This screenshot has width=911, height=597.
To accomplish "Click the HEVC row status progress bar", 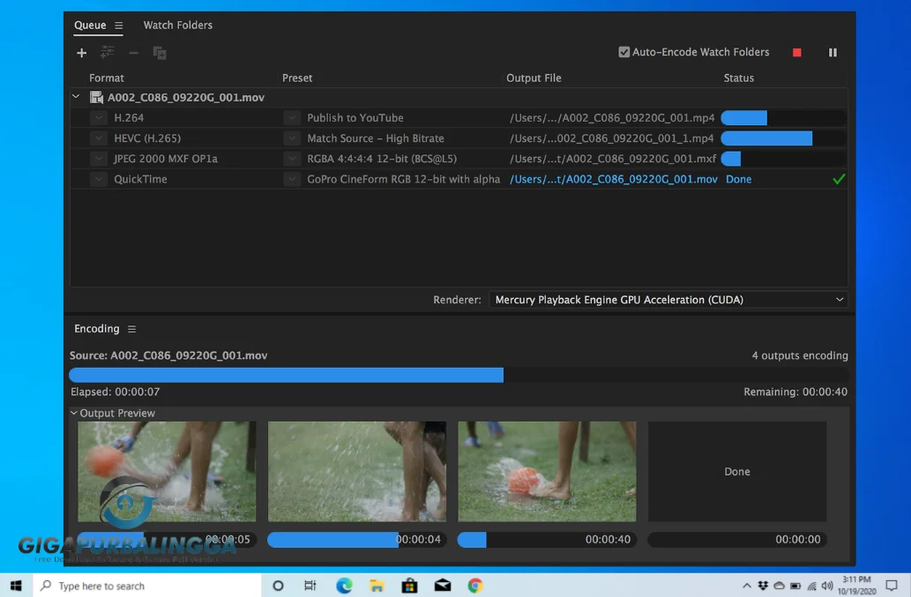I will pos(782,138).
